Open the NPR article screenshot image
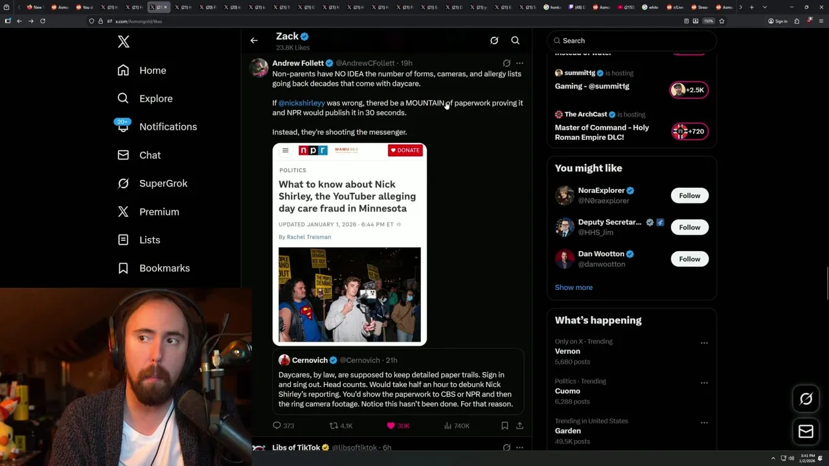Viewport: 829px width, 466px height. (x=350, y=244)
